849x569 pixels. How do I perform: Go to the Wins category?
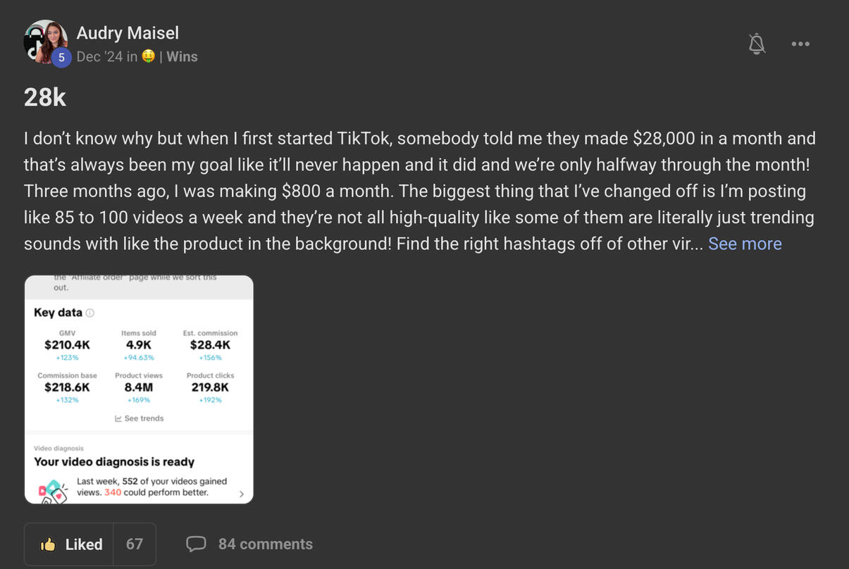click(x=182, y=57)
